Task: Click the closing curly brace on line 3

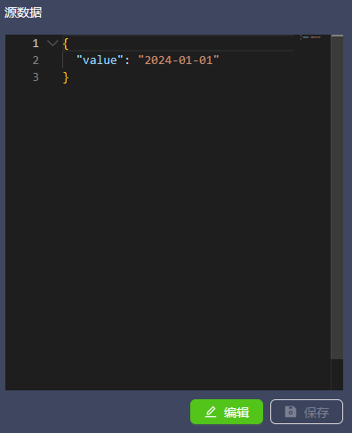Action: [x=66, y=77]
